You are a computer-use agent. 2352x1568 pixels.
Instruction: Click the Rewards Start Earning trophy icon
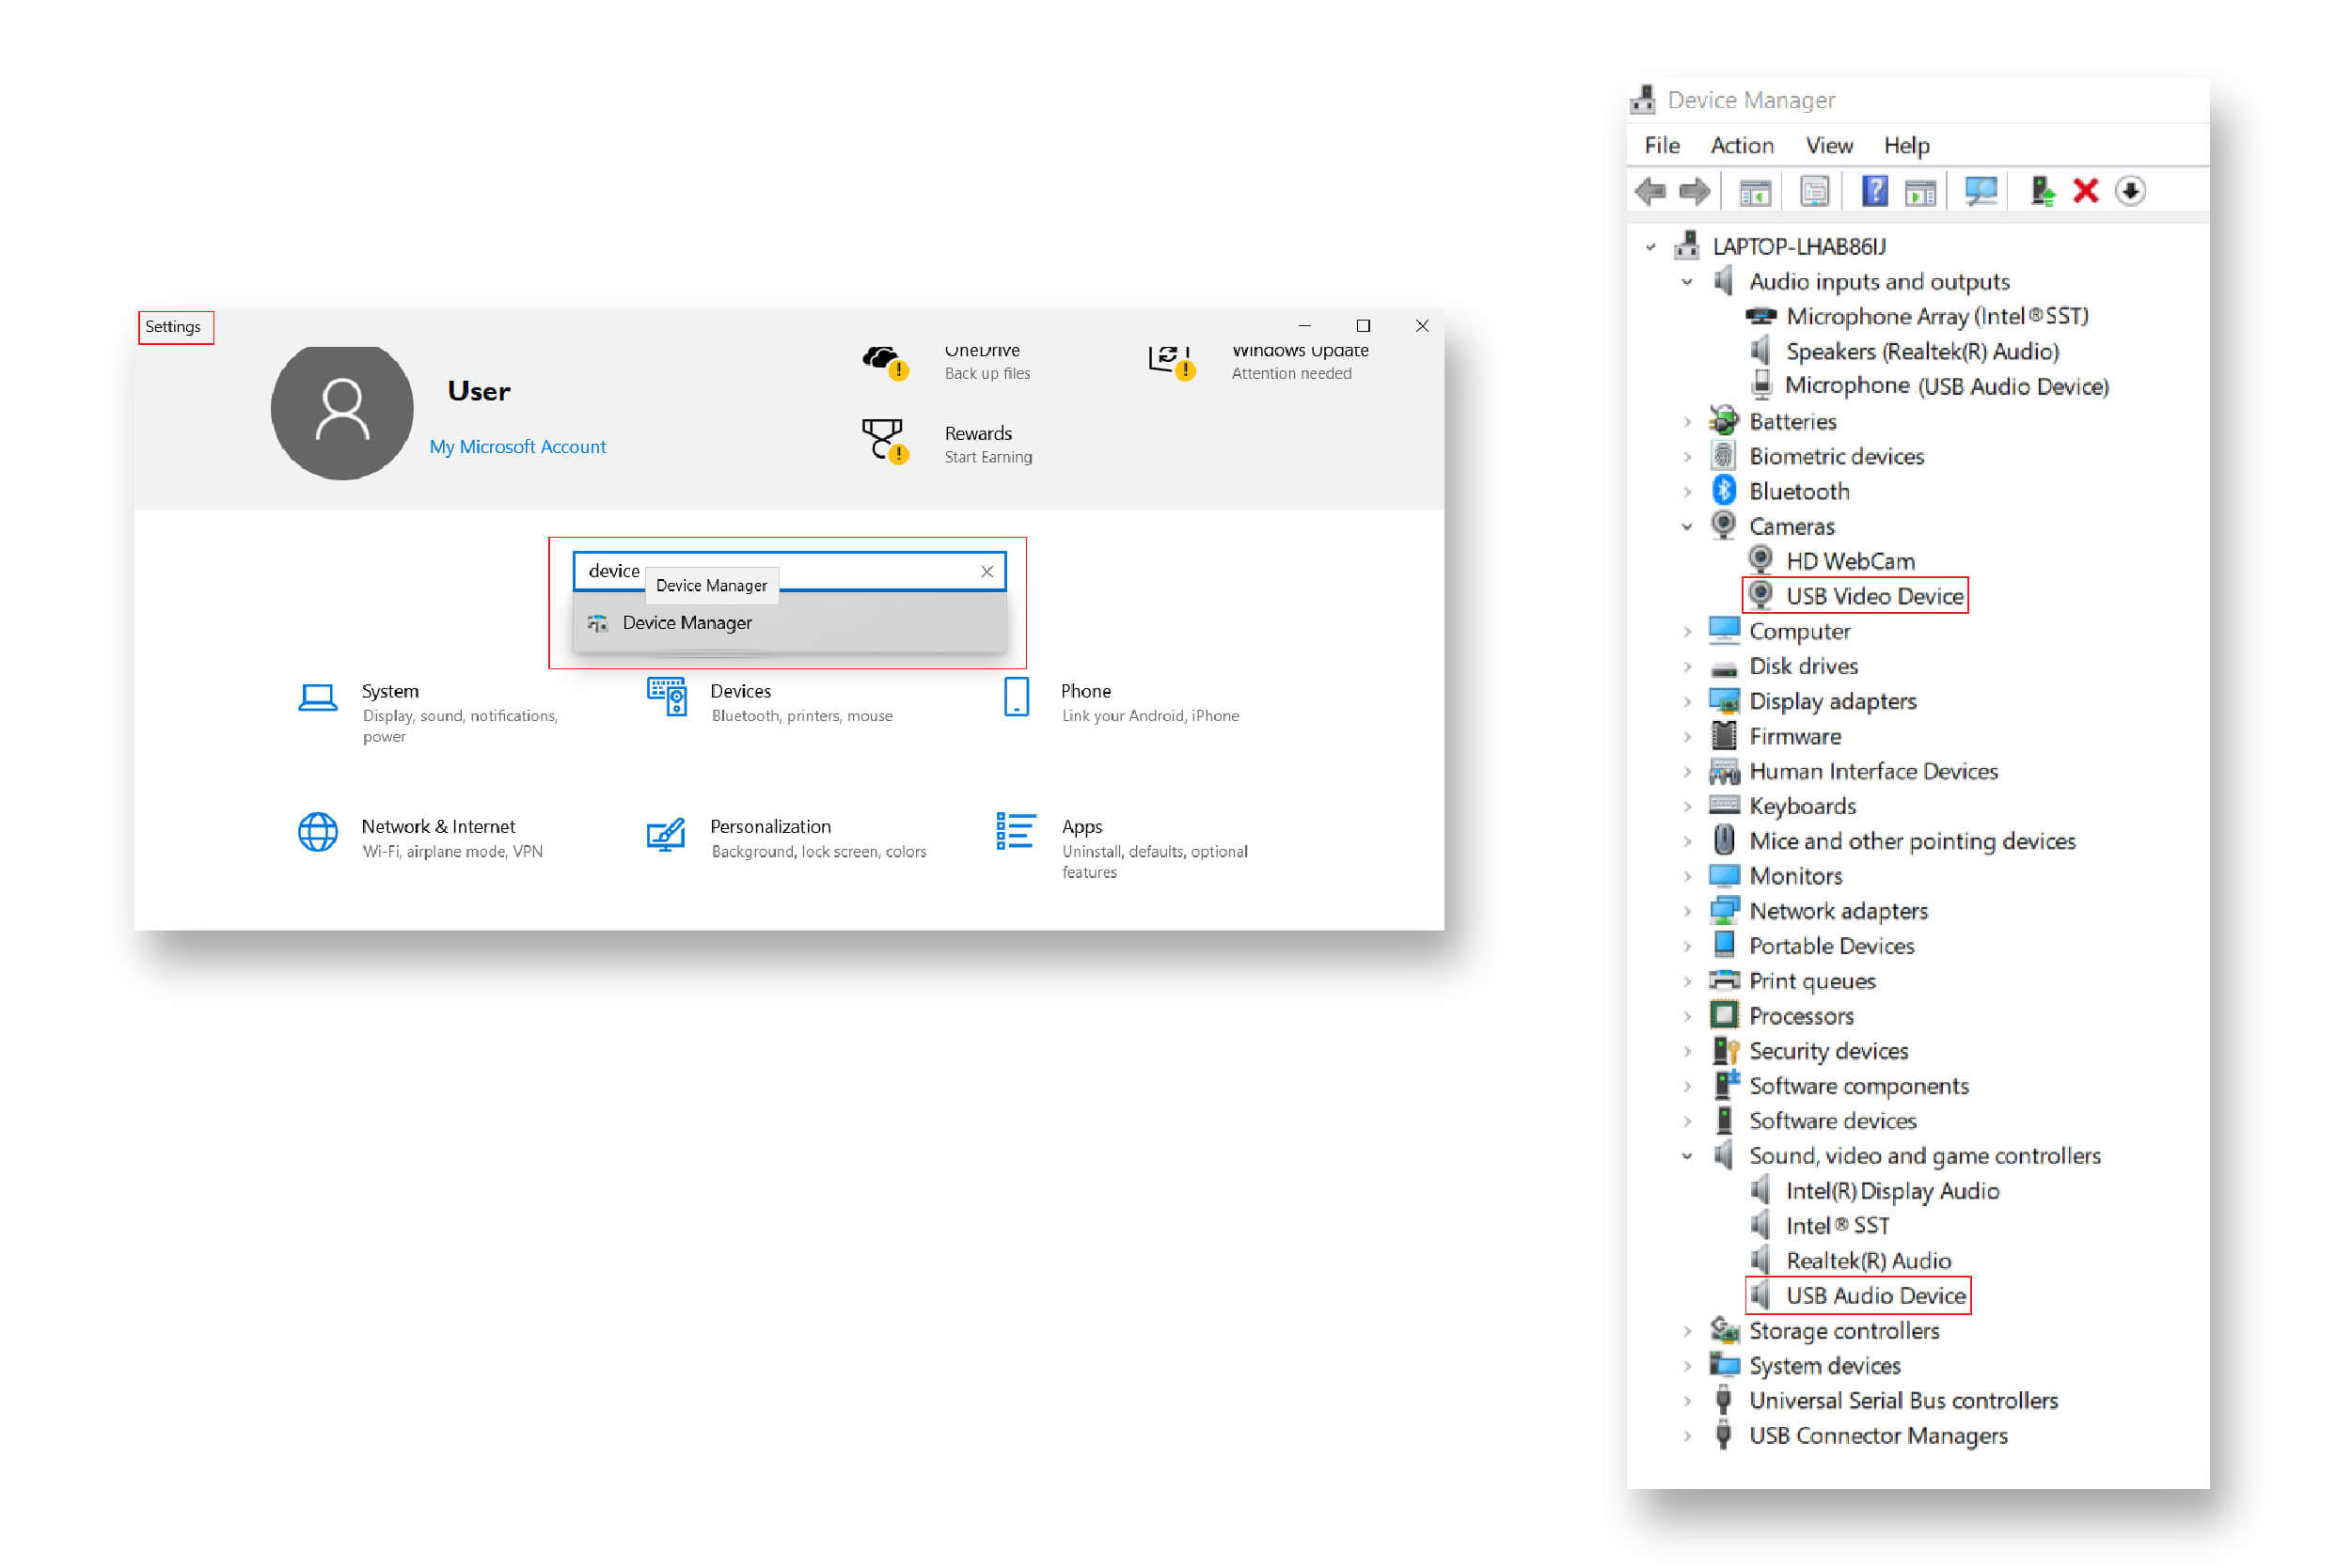[884, 440]
